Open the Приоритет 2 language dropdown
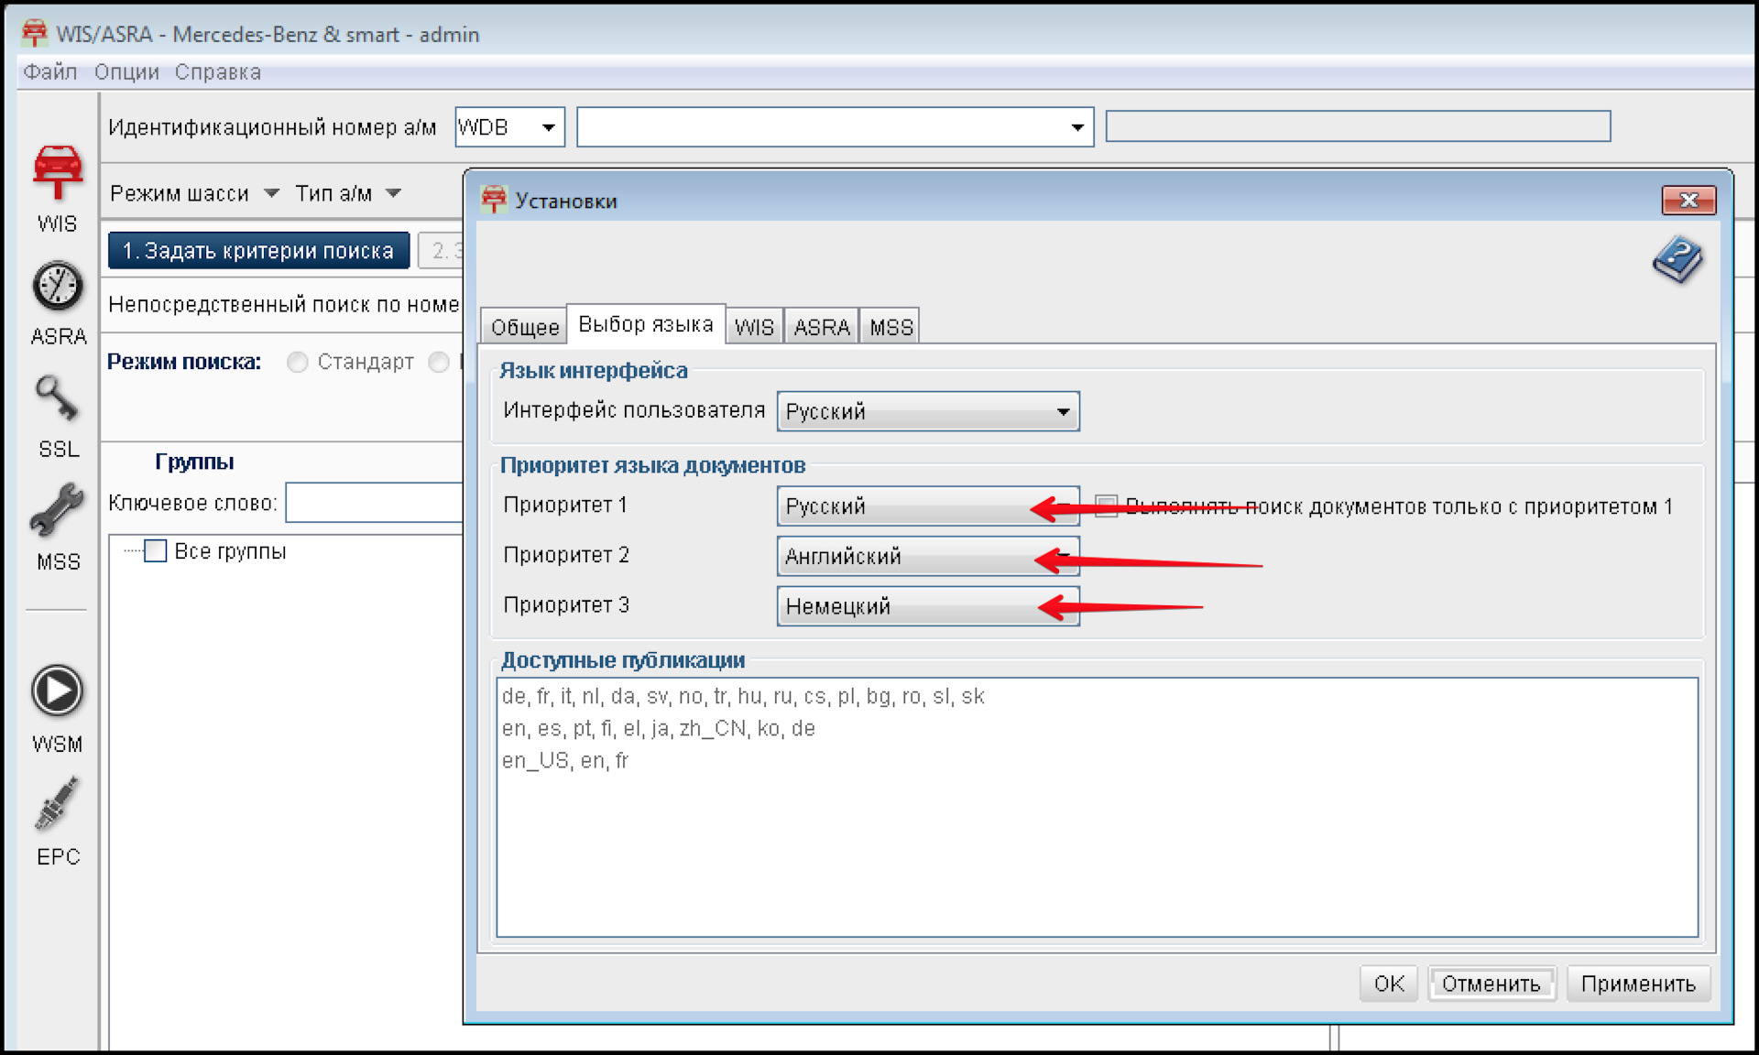 click(928, 556)
